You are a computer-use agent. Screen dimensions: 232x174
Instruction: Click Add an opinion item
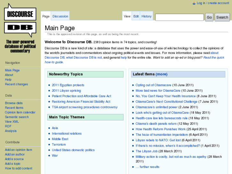click(x=19, y=150)
